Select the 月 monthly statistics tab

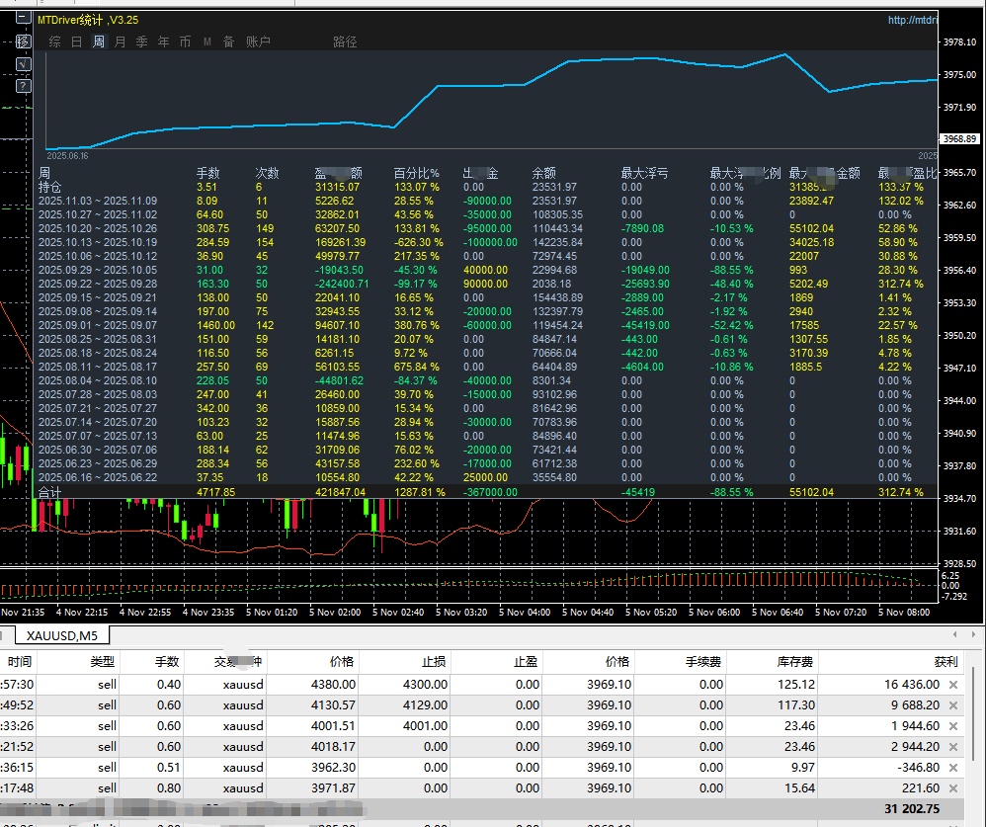(120, 41)
